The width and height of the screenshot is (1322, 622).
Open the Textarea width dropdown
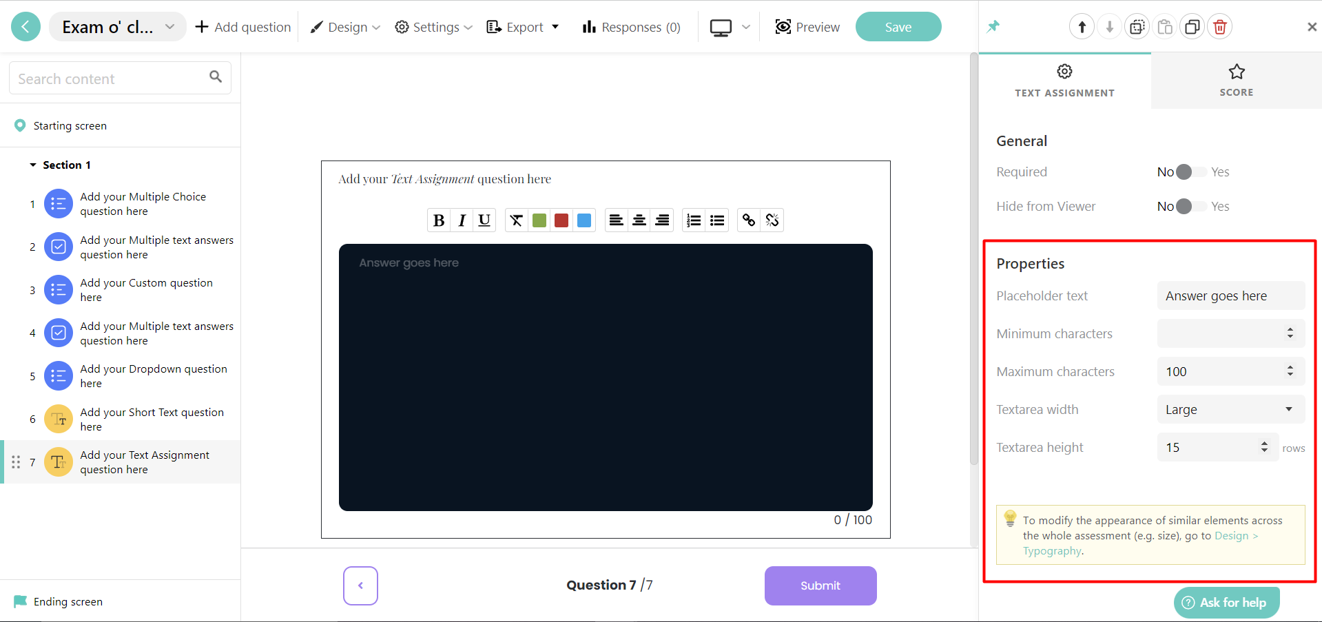(x=1230, y=409)
